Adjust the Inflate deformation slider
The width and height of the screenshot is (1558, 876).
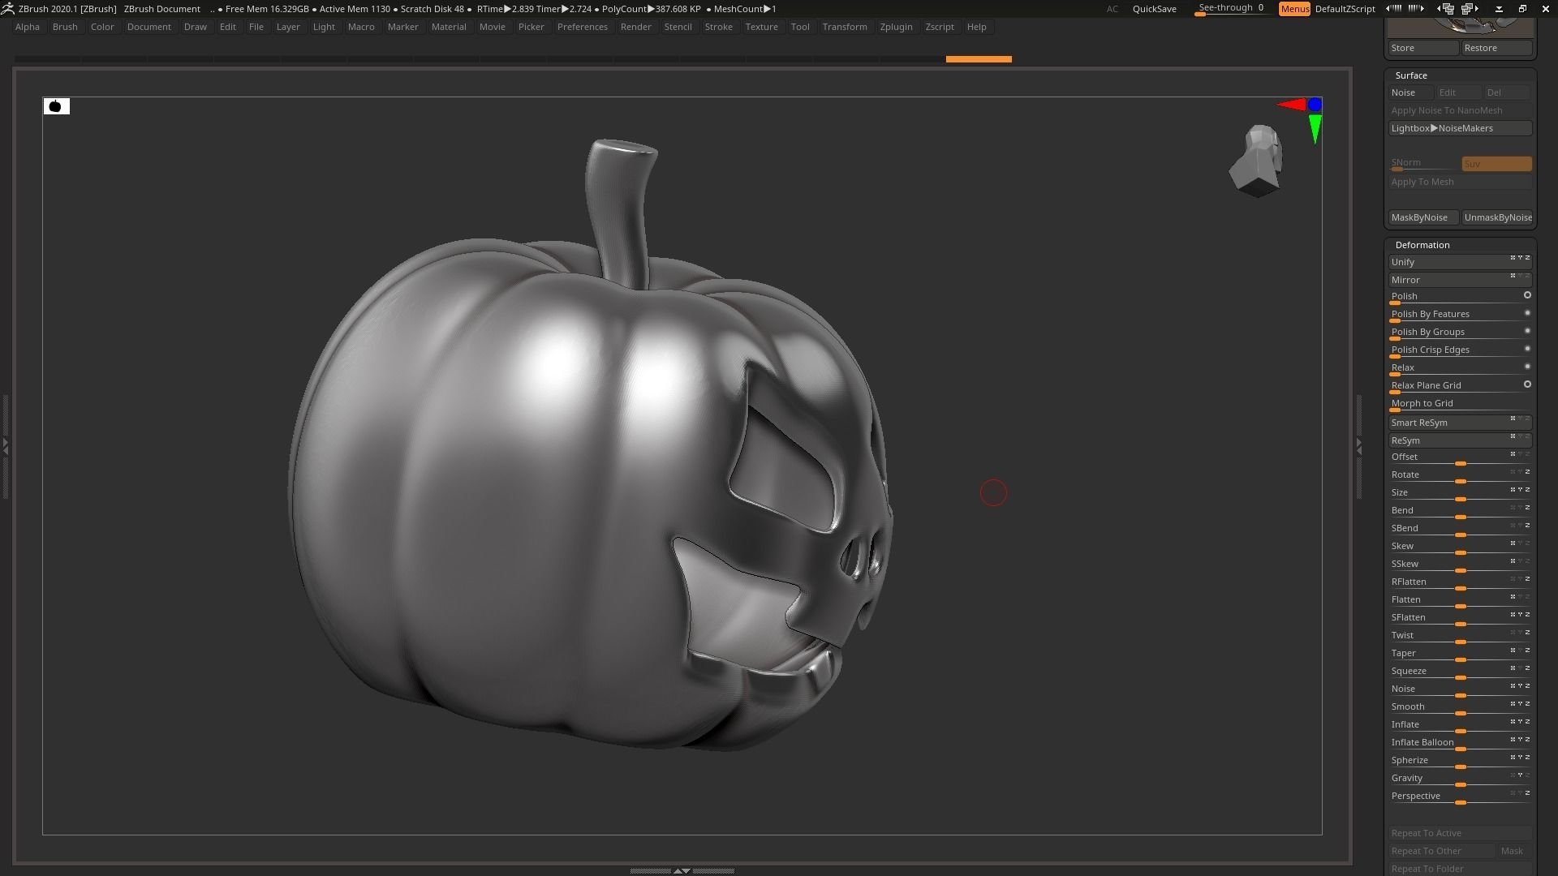click(x=1460, y=725)
